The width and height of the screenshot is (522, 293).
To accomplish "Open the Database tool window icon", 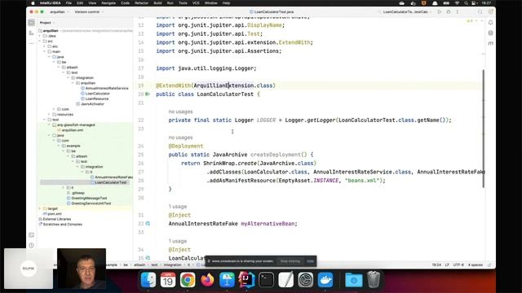I will click(490, 33).
